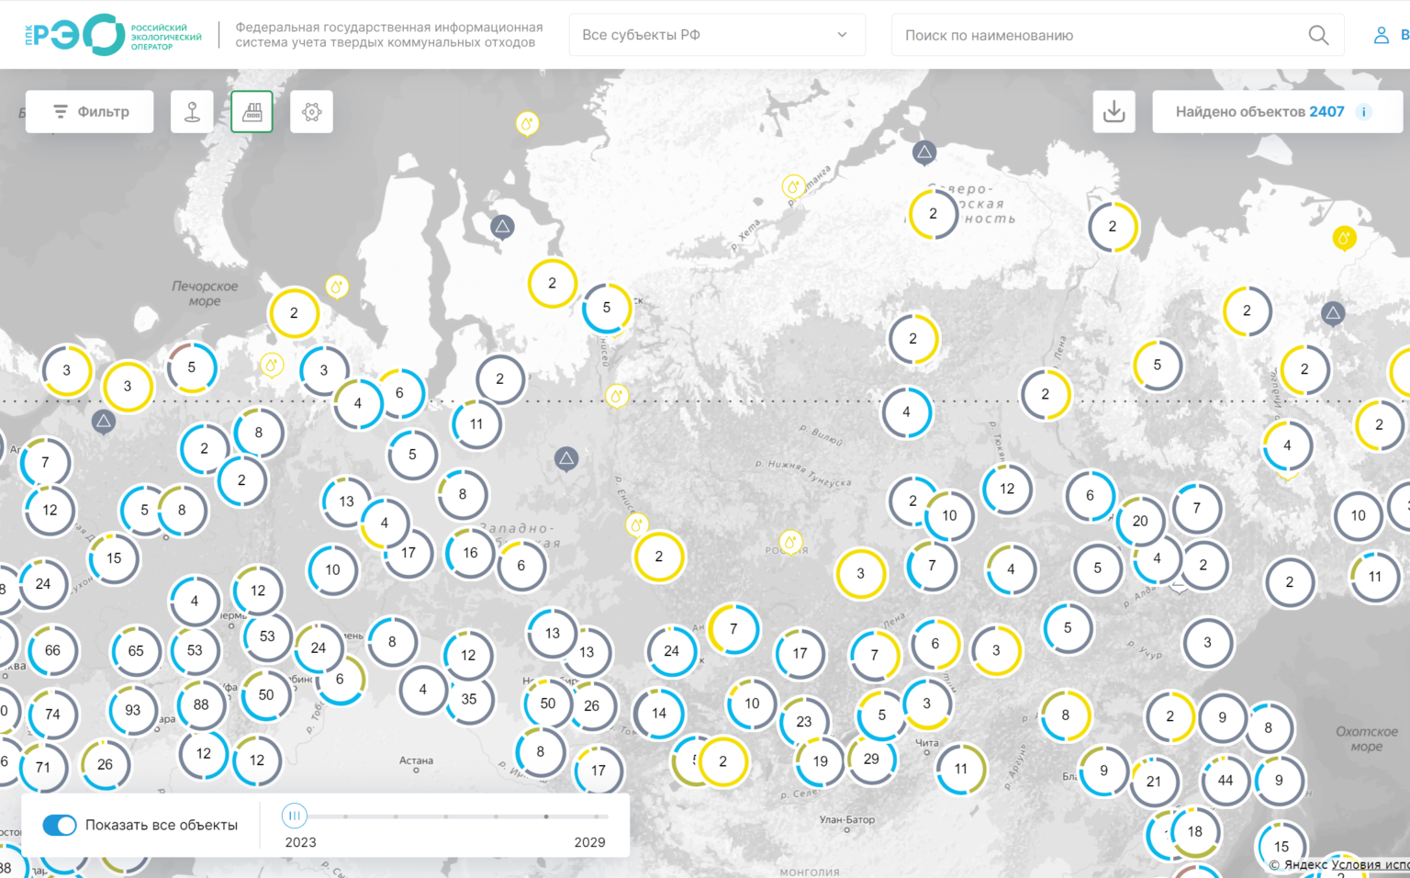Download the map data via download icon

pyautogui.click(x=1113, y=112)
